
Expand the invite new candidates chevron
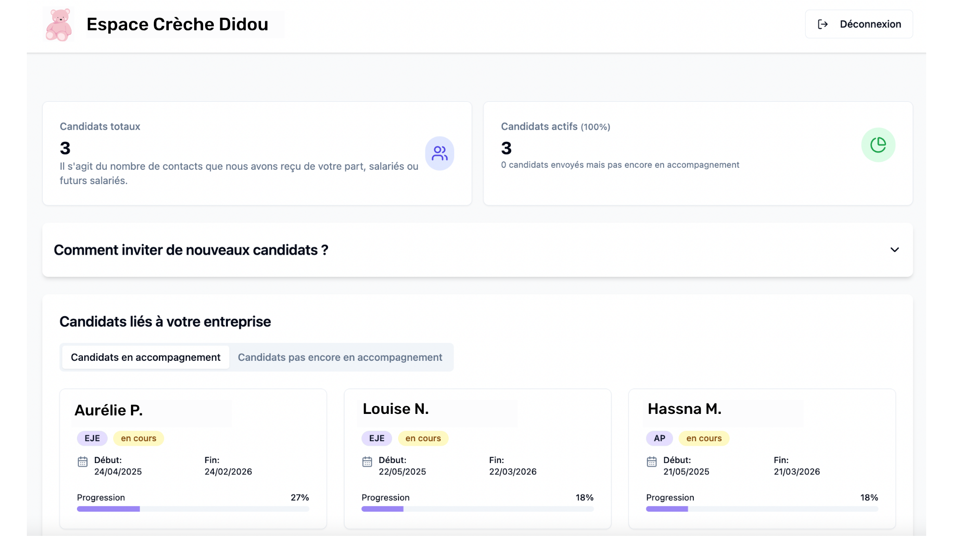(x=894, y=250)
